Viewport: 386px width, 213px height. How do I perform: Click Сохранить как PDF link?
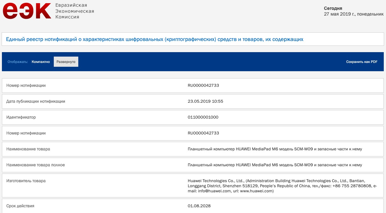(x=362, y=62)
